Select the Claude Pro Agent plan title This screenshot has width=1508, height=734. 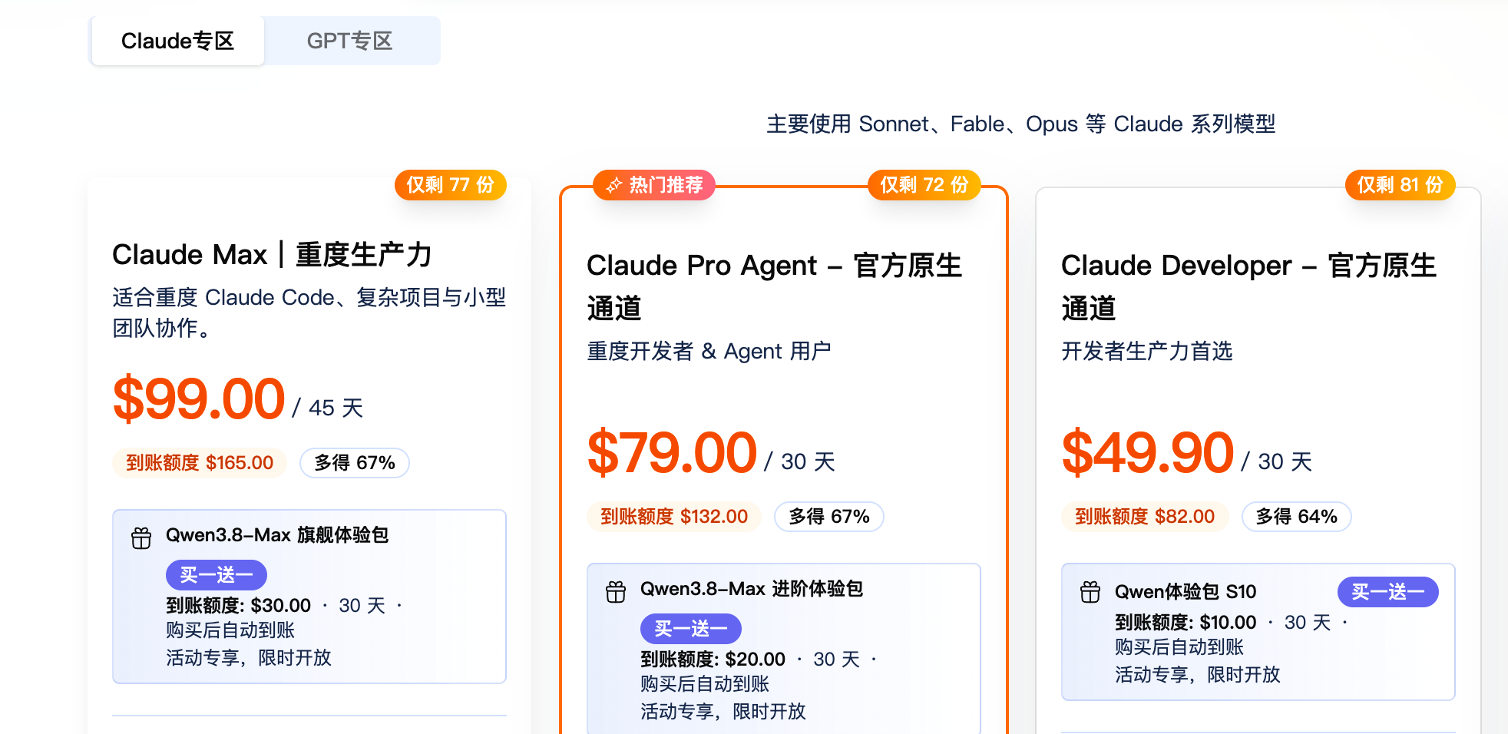coord(774,286)
